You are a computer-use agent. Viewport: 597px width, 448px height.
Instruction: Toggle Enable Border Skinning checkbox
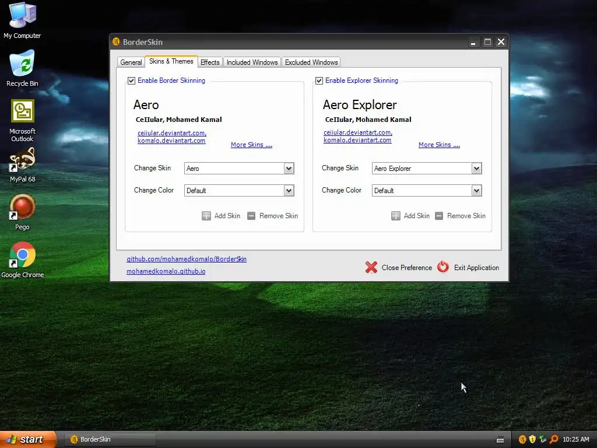[x=131, y=80]
